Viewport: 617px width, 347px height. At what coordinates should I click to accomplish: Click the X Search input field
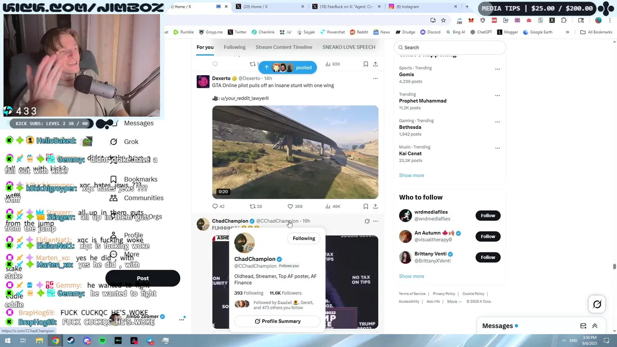[x=450, y=47]
